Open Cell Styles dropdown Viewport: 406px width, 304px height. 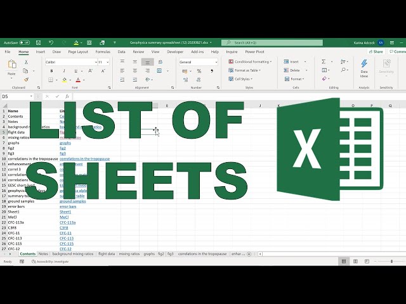click(240, 79)
